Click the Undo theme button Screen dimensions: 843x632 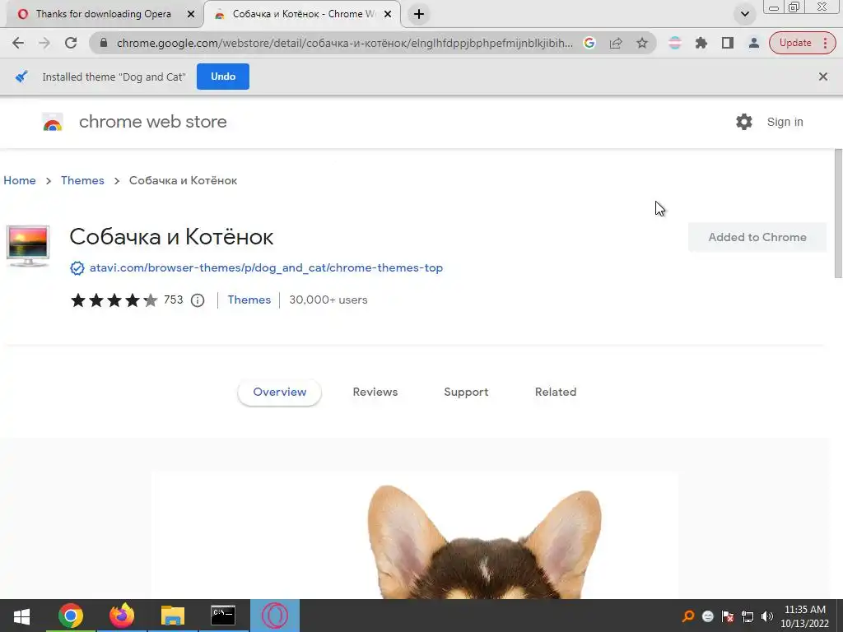click(222, 77)
